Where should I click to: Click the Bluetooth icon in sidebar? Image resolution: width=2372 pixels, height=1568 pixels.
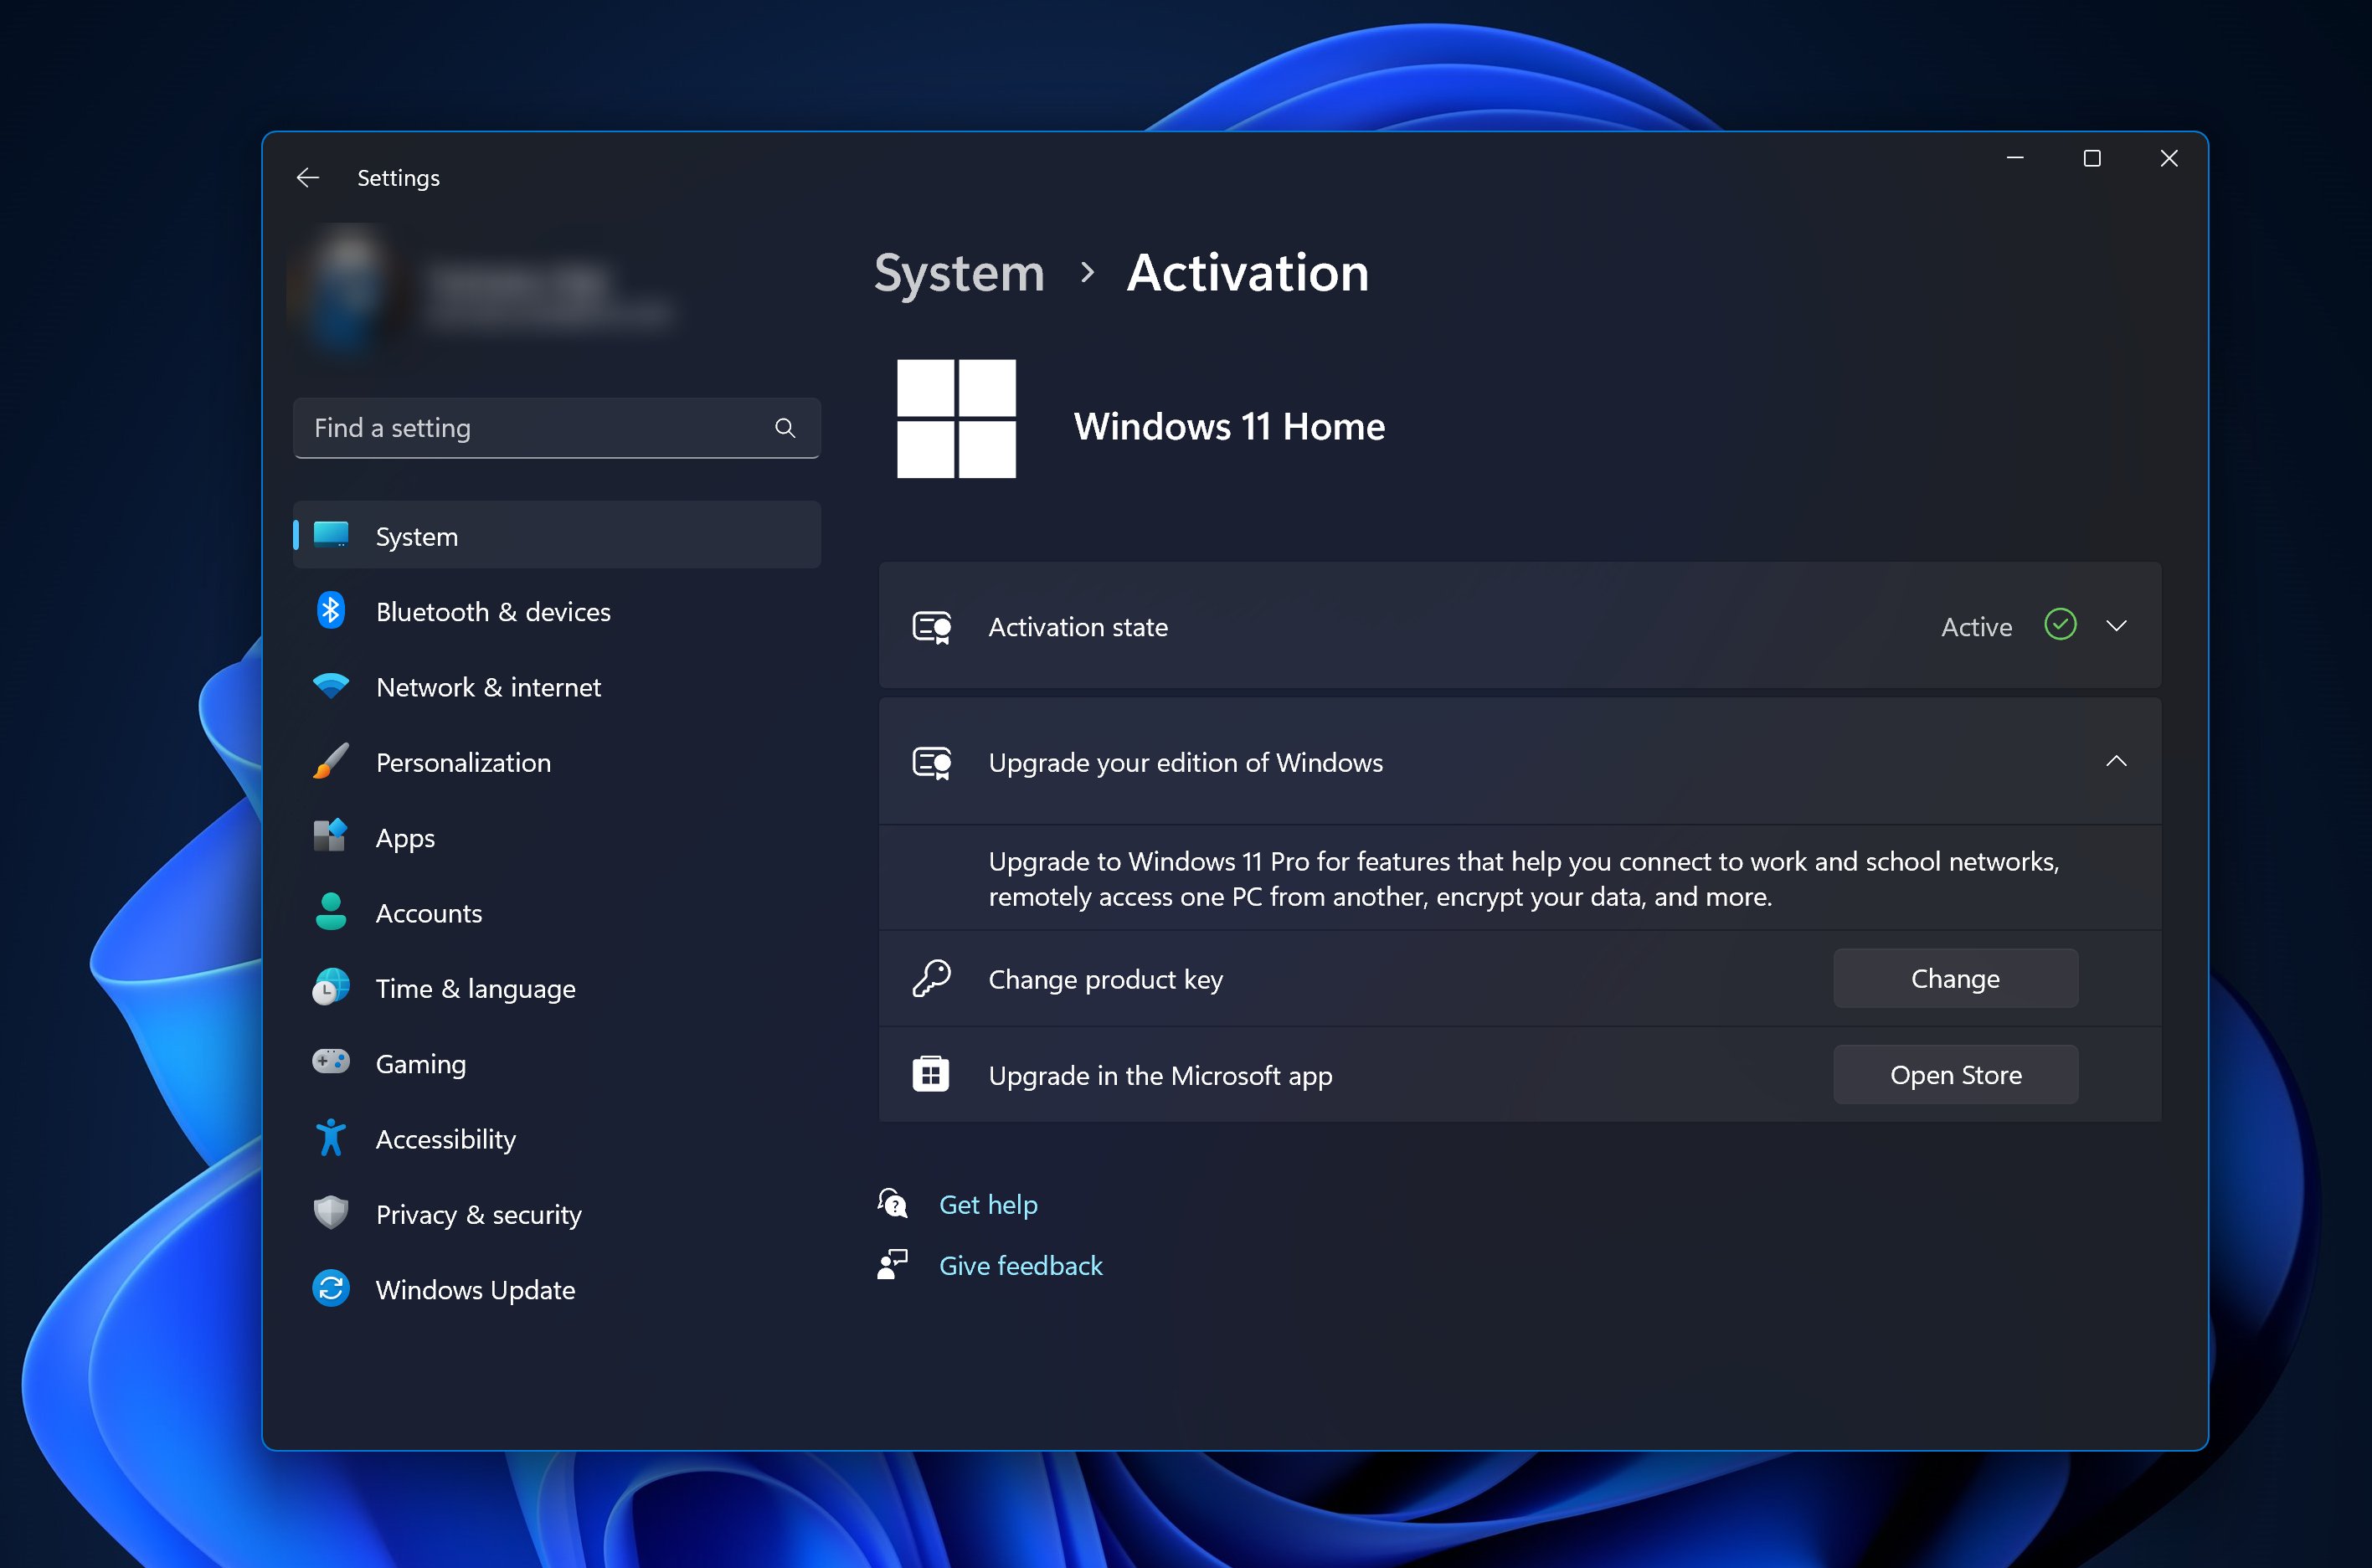point(331,611)
